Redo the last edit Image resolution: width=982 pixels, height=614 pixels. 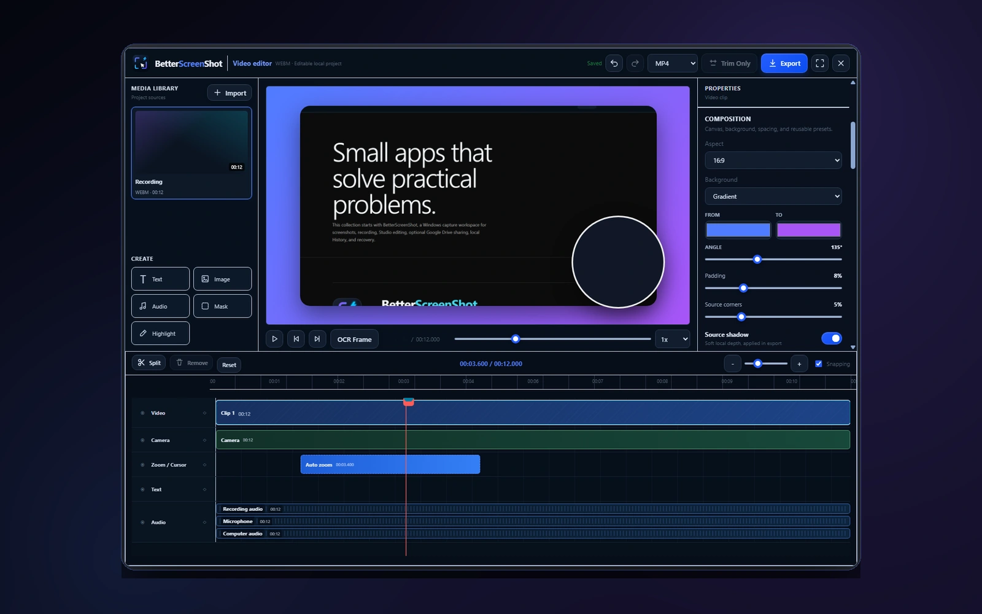635,63
